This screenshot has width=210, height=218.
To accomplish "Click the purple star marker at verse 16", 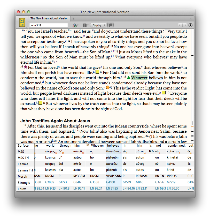I will (25, 67).
